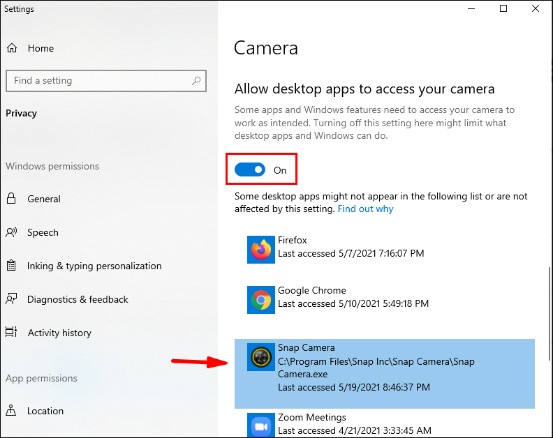Click the Inking & typing clipboard icon
The image size is (553, 438).
[x=11, y=265]
